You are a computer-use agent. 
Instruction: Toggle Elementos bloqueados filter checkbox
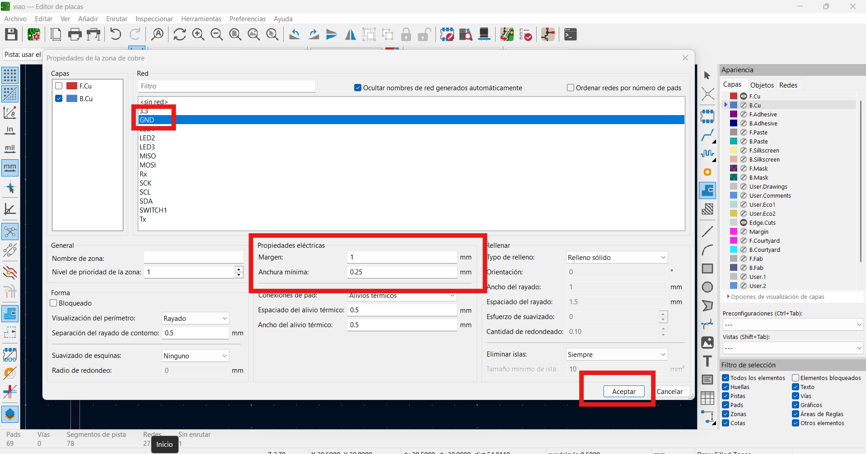point(796,378)
